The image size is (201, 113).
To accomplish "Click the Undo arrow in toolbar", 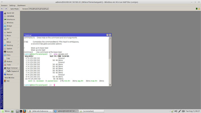I will click(2, 9).
